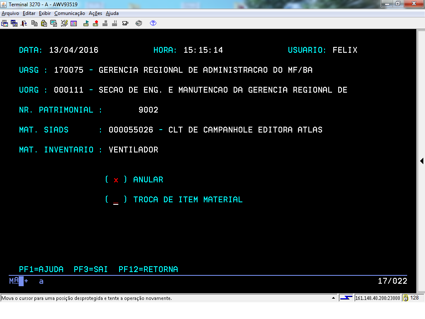Click PF12=RETORNA to go back

tap(148, 269)
